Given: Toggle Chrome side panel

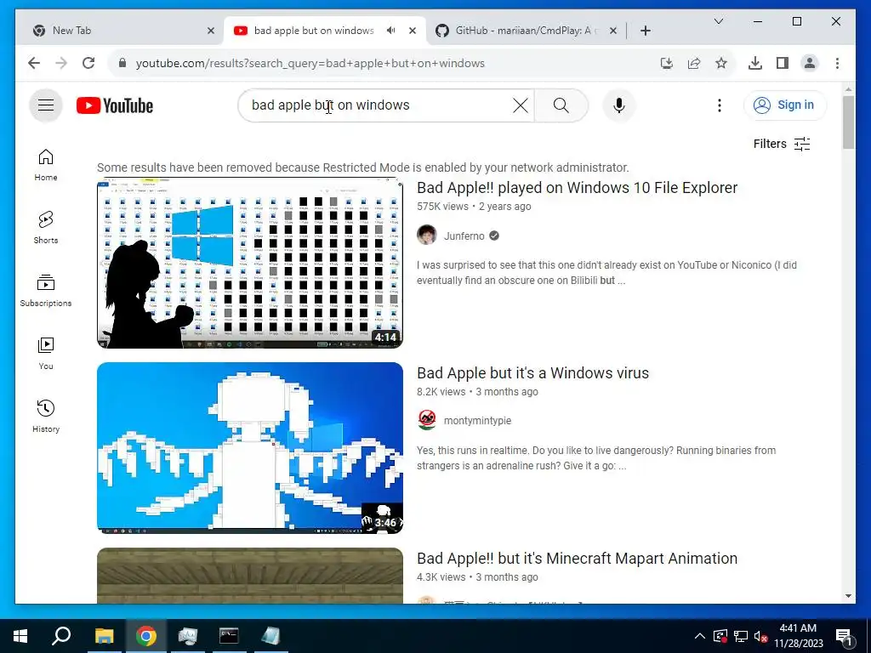Looking at the screenshot, I should pyautogui.click(x=783, y=63).
